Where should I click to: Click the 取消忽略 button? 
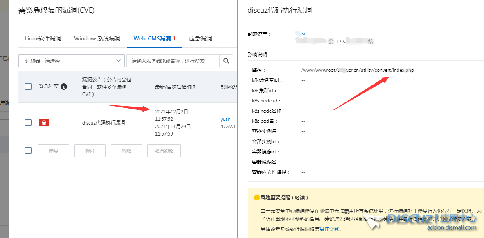pyautogui.click(x=164, y=151)
